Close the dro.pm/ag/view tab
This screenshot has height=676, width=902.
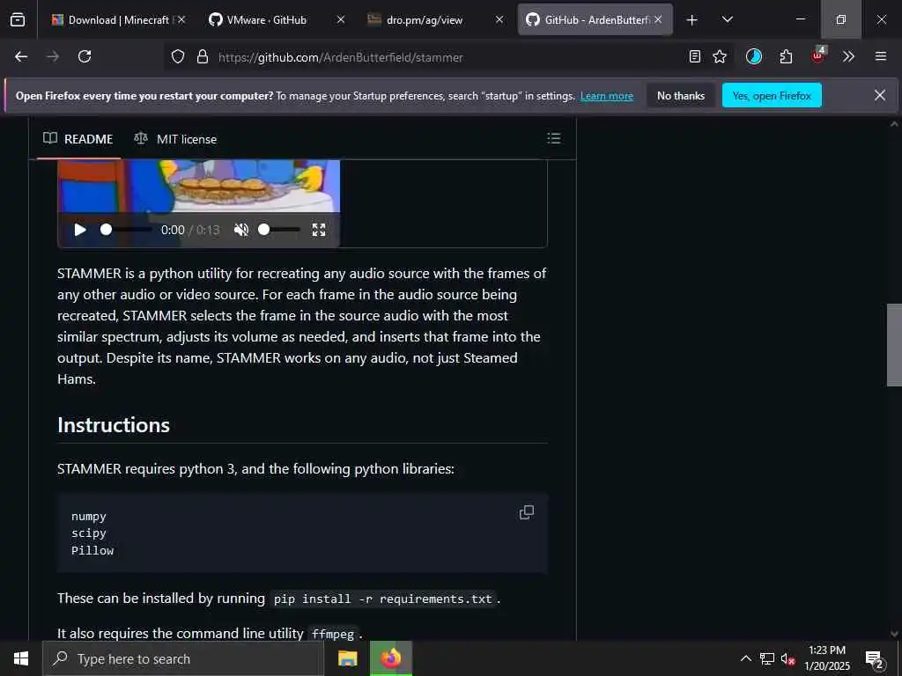click(499, 19)
